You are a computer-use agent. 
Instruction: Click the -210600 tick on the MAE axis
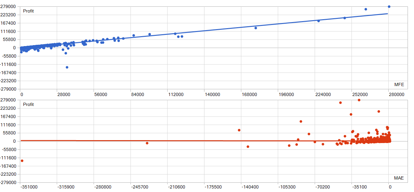coord(177,187)
